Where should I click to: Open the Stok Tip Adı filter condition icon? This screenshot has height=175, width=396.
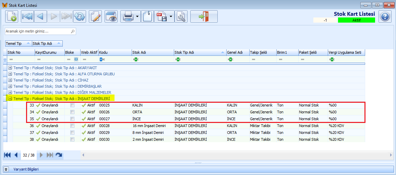point(178,60)
